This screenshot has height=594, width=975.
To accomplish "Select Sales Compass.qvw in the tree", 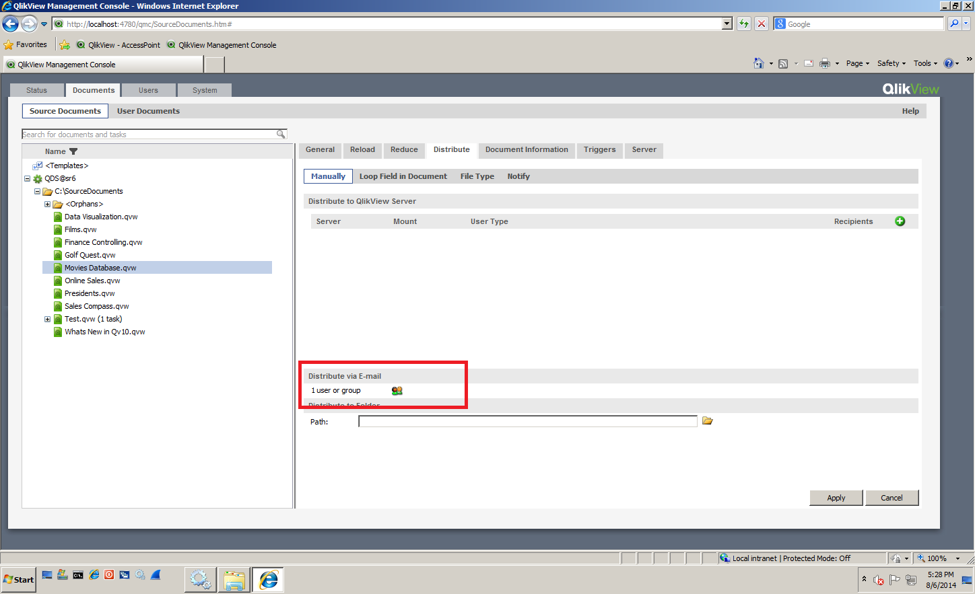I will click(96, 306).
